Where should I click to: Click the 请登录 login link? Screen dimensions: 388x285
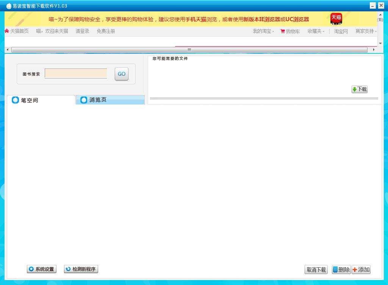[82, 31]
